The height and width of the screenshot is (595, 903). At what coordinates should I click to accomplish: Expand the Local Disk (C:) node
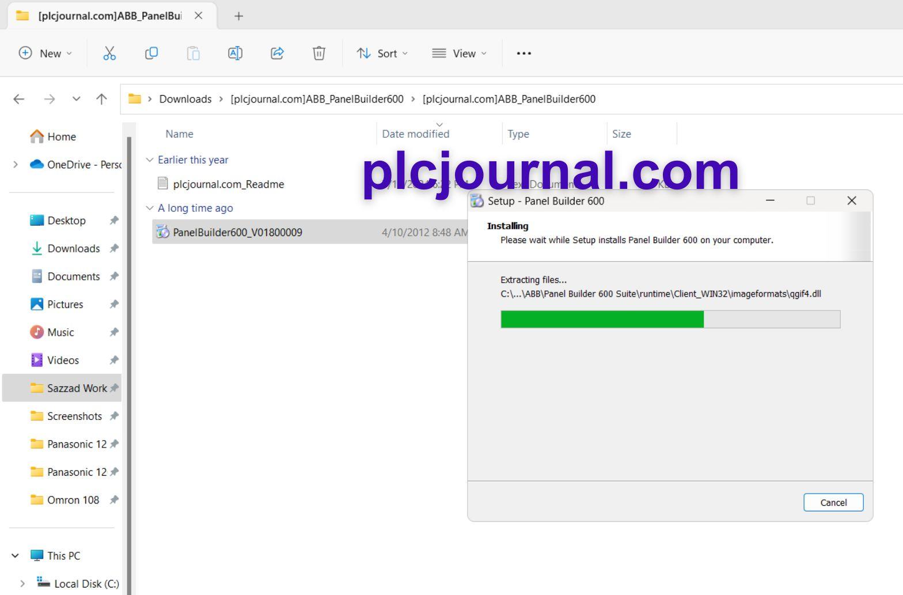[22, 583]
